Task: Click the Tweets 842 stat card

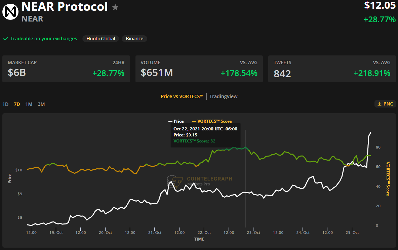Action: (x=332, y=69)
